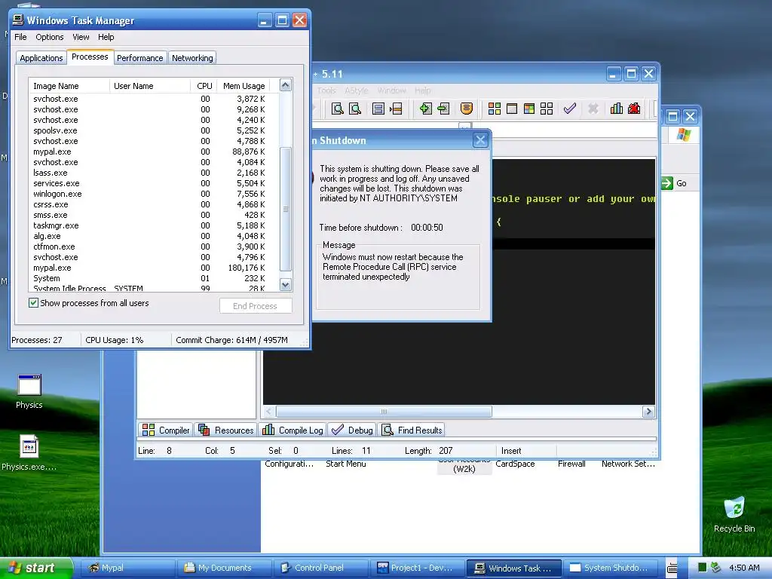Switch to the Performance tab
772x579 pixels.
click(x=139, y=58)
